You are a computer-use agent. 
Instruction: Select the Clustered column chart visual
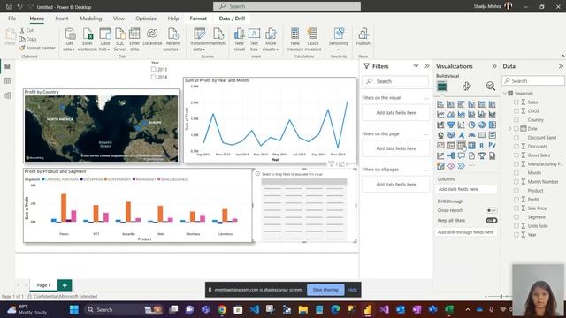[x=471, y=104]
